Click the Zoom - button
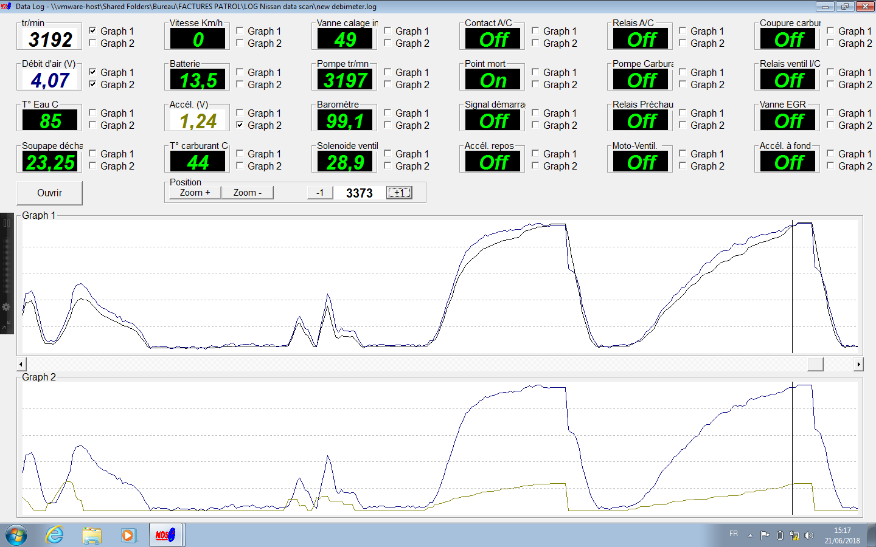The image size is (876, 547). tap(248, 193)
